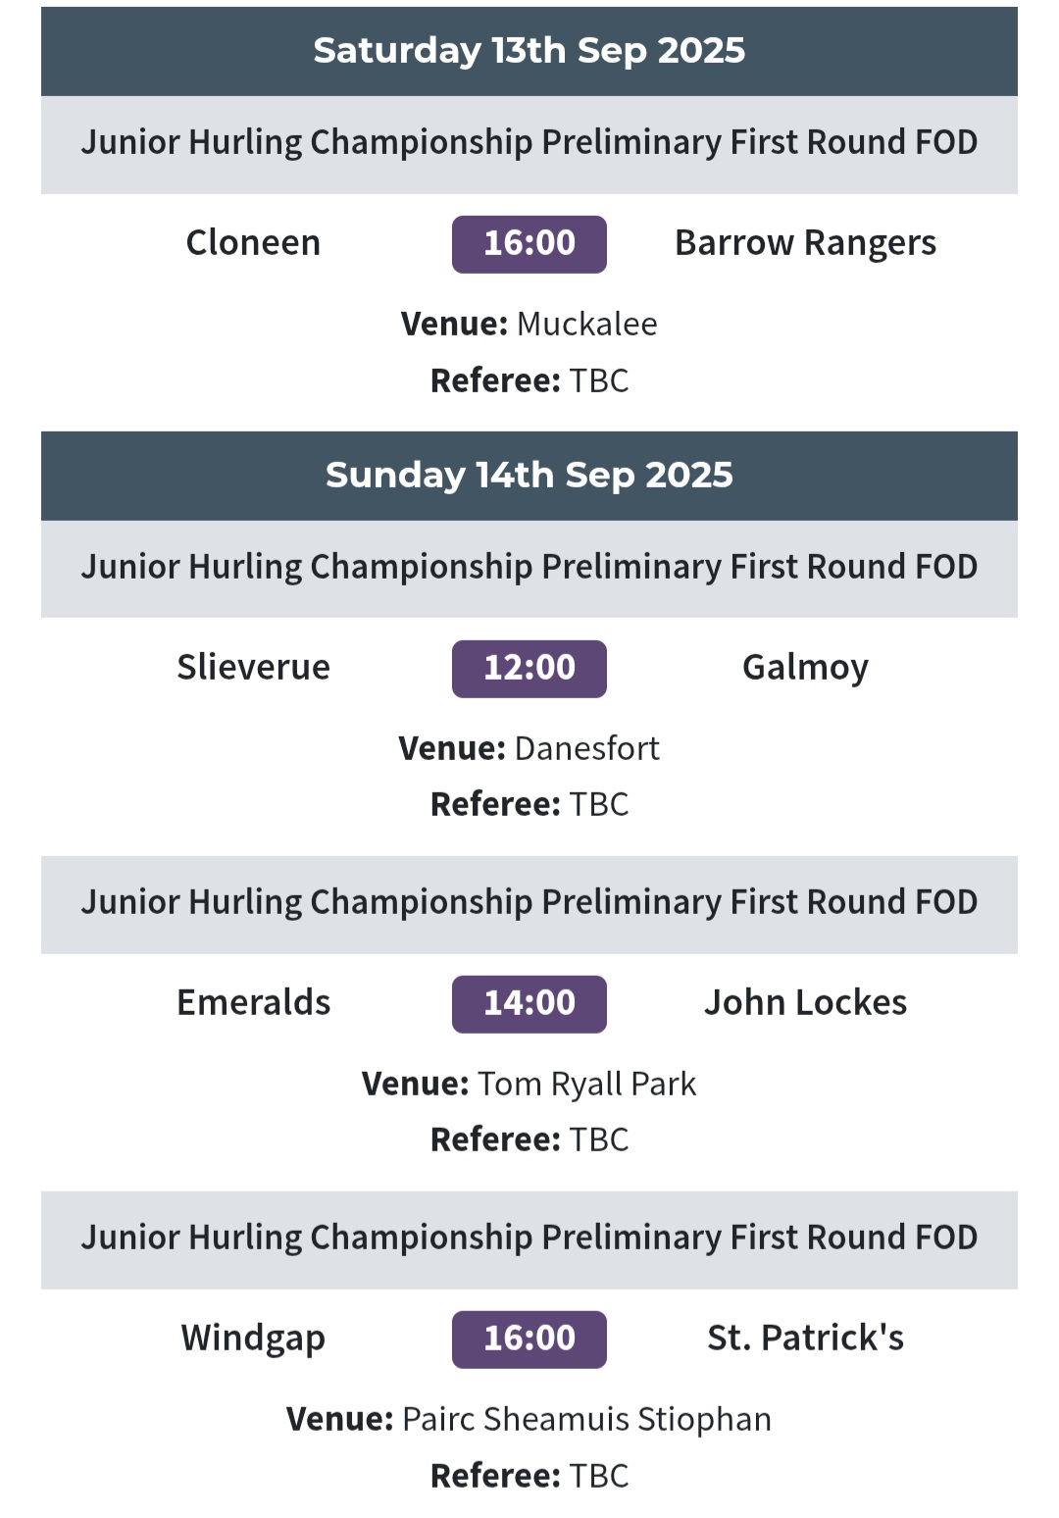Select the Slieverue team name
This screenshot has height=1518, width=1059.
tap(254, 668)
